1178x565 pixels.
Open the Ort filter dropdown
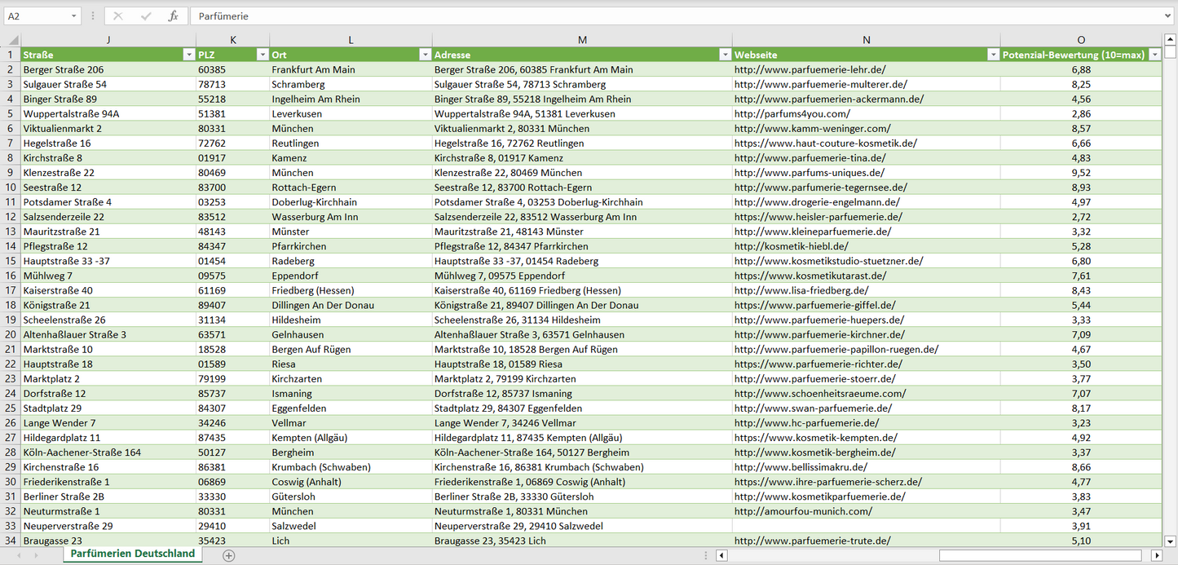425,55
